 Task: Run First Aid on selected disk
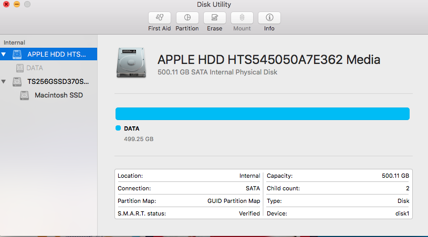[x=160, y=18]
